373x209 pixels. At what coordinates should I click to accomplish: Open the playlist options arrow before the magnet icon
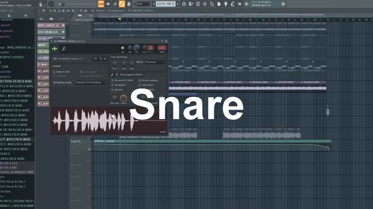click(39, 10)
